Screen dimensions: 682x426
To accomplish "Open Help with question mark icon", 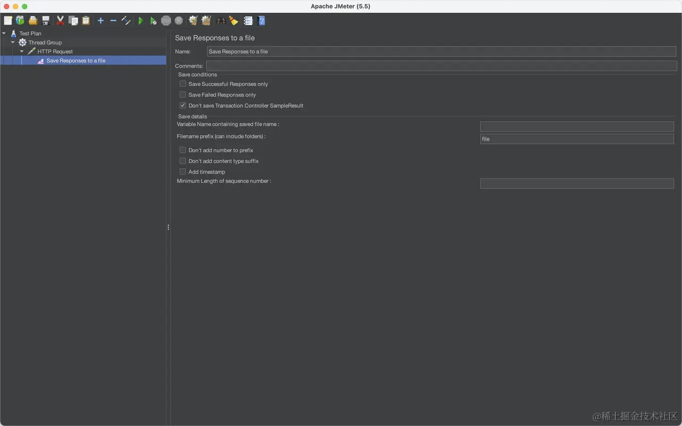I will [x=262, y=21].
